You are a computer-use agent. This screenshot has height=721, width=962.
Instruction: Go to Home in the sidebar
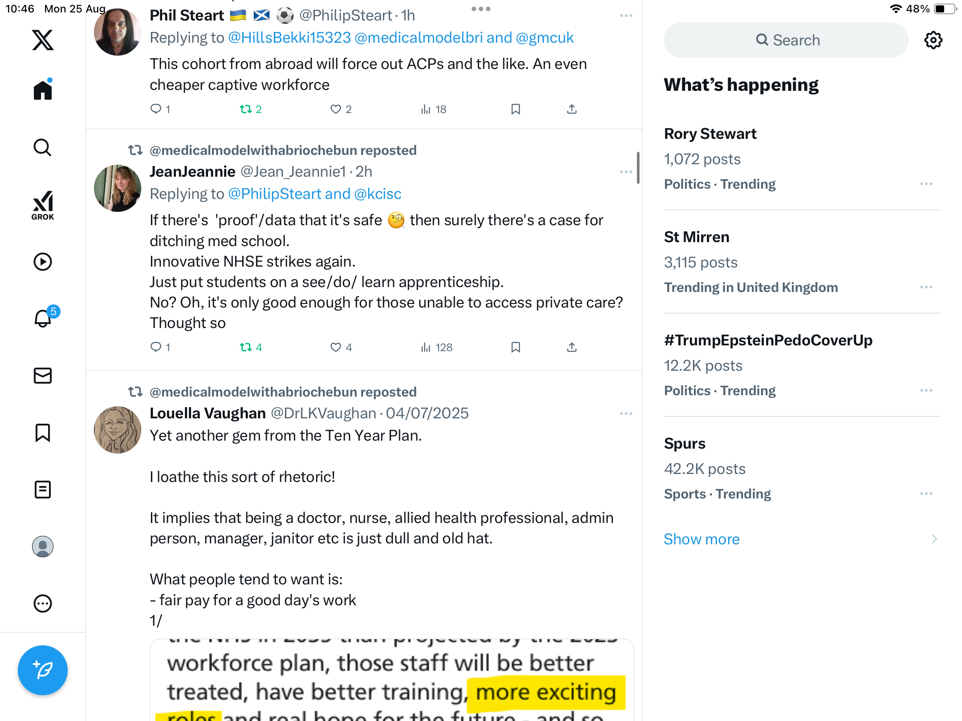coord(43,90)
